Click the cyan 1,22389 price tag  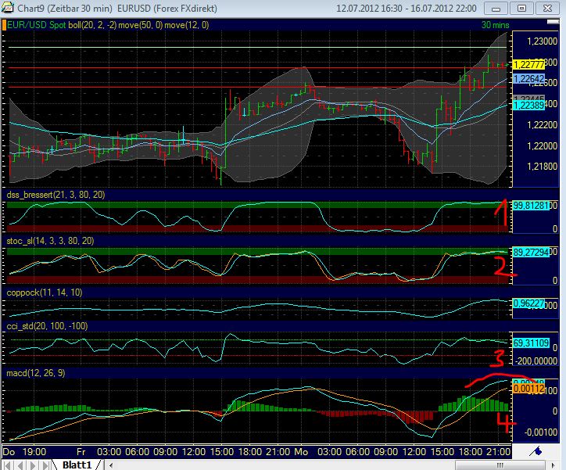pos(528,105)
